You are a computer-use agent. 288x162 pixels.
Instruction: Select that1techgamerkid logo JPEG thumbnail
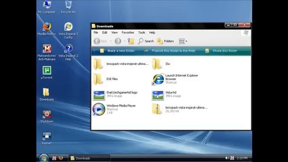tap(99, 95)
